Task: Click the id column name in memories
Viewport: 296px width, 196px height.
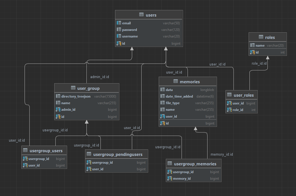Action: point(167,123)
